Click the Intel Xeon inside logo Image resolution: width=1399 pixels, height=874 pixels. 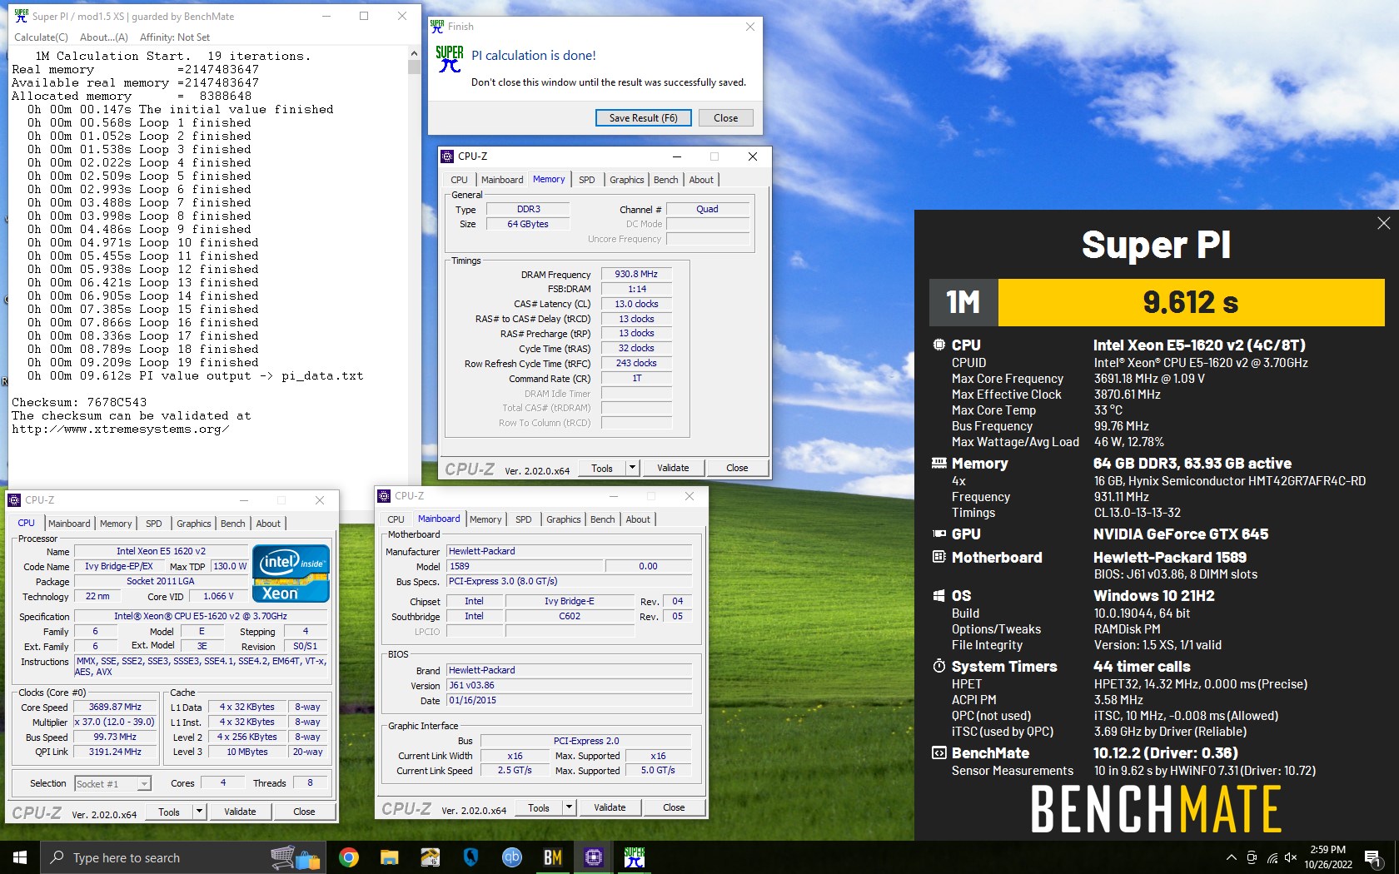291,574
